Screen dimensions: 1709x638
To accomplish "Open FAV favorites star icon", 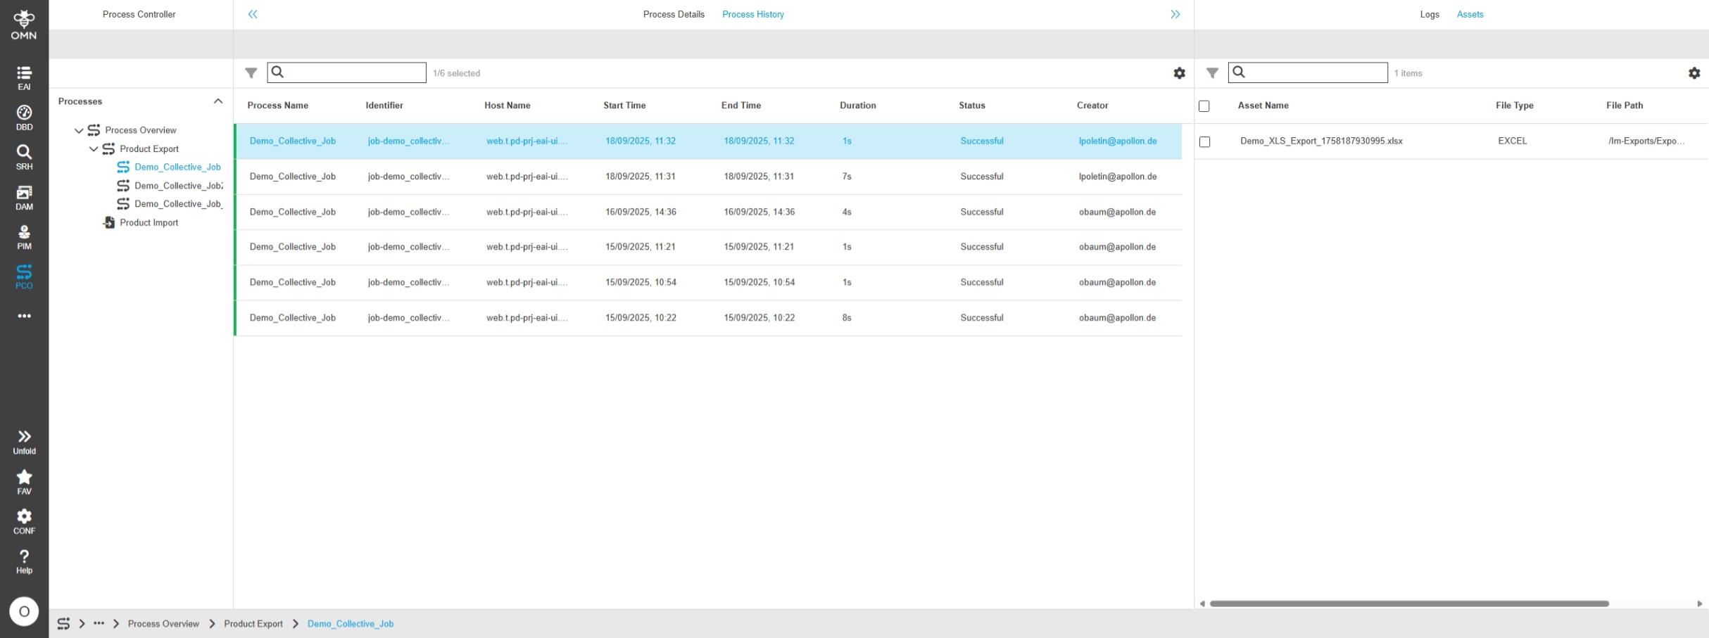I will (24, 482).
